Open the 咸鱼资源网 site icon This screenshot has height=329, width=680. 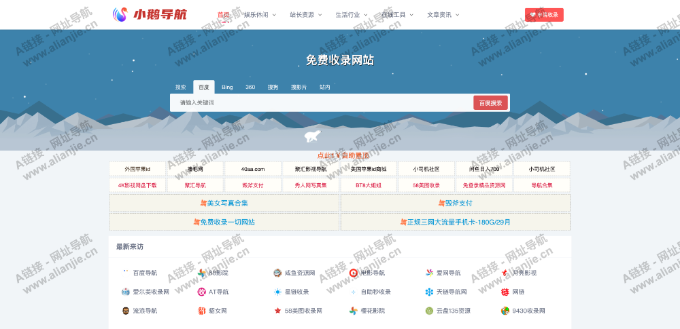(277, 273)
